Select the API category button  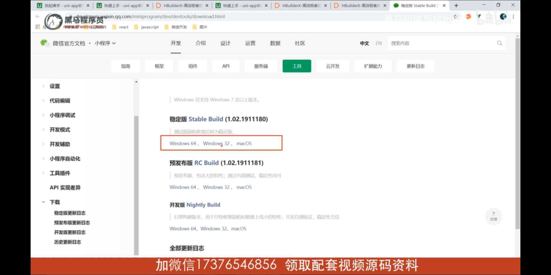pos(226,66)
